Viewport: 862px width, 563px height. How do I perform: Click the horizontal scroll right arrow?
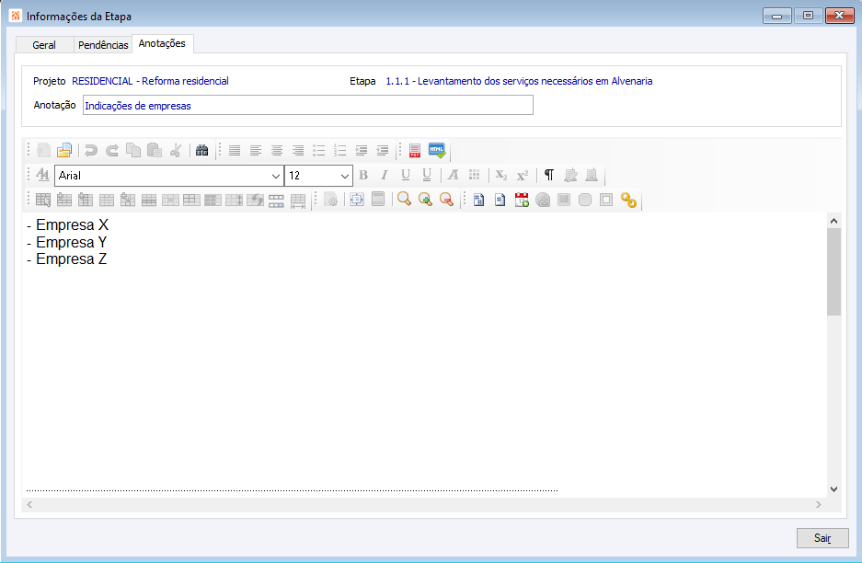pyautogui.click(x=819, y=504)
